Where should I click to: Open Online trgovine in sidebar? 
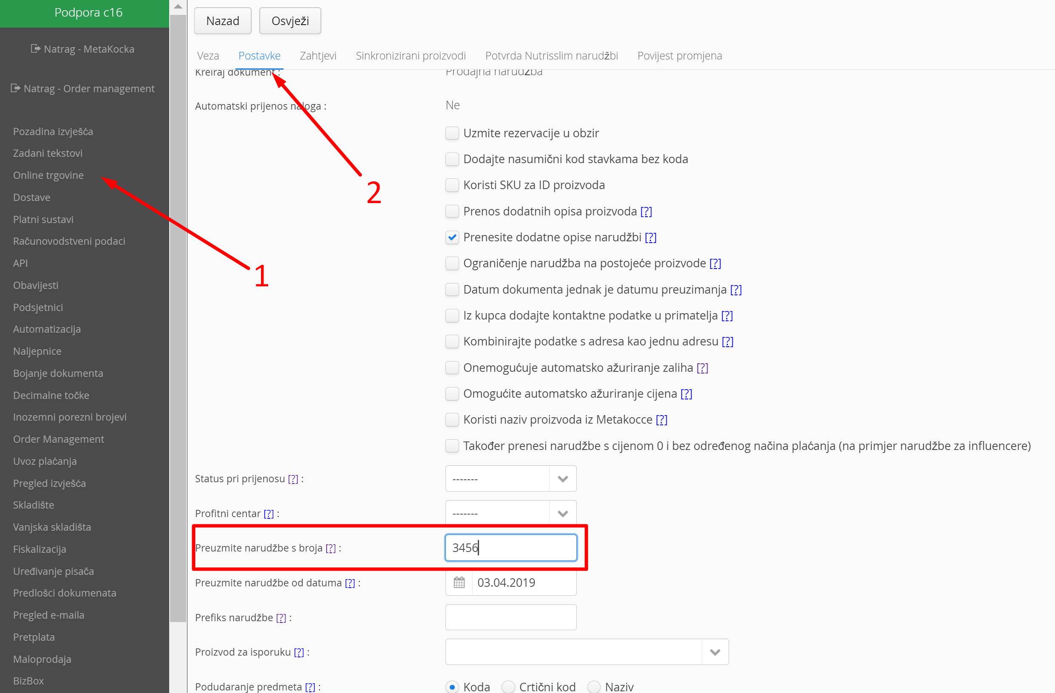coord(48,175)
